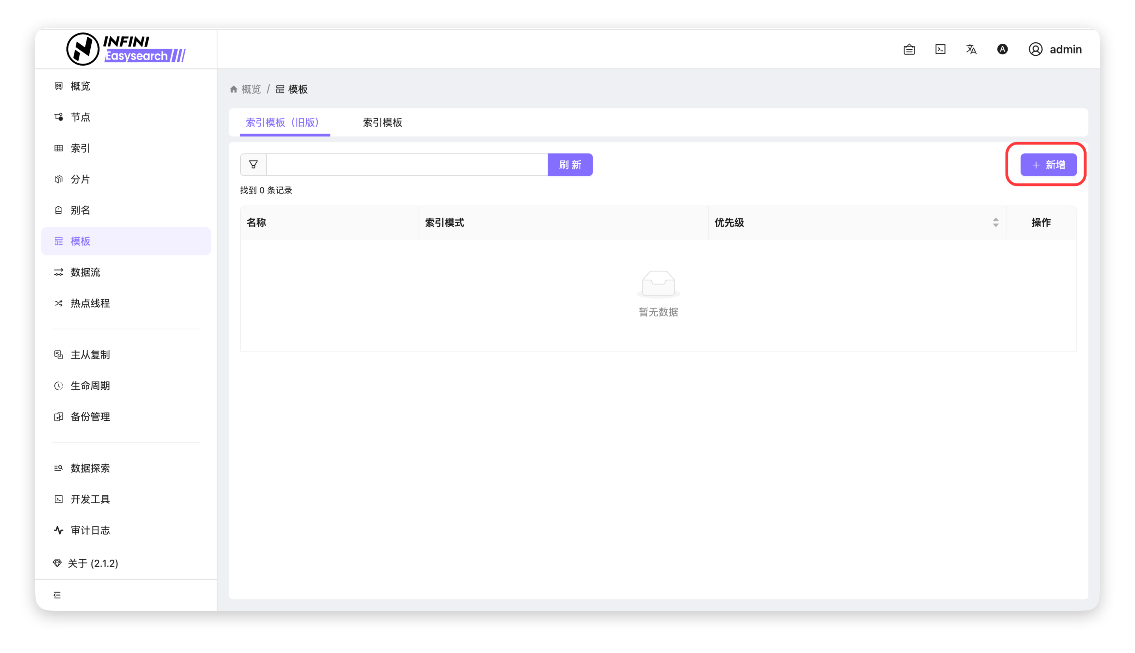The height and width of the screenshot is (653, 1135).
Task: Click the 概览 breadcrumb link
Action: coord(251,89)
